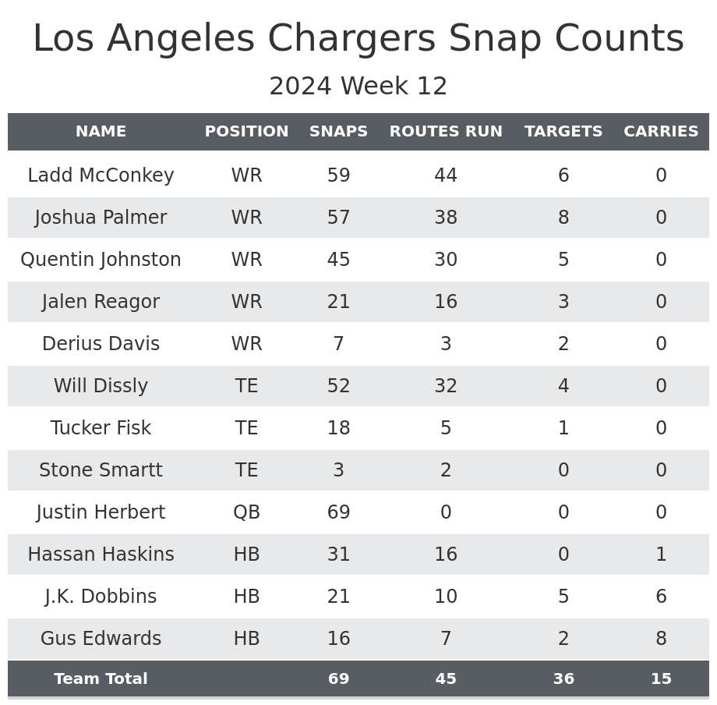The width and height of the screenshot is (717, 705).
Task: Sort by the SNAPS column header
Action: click(x=338, y=132)
